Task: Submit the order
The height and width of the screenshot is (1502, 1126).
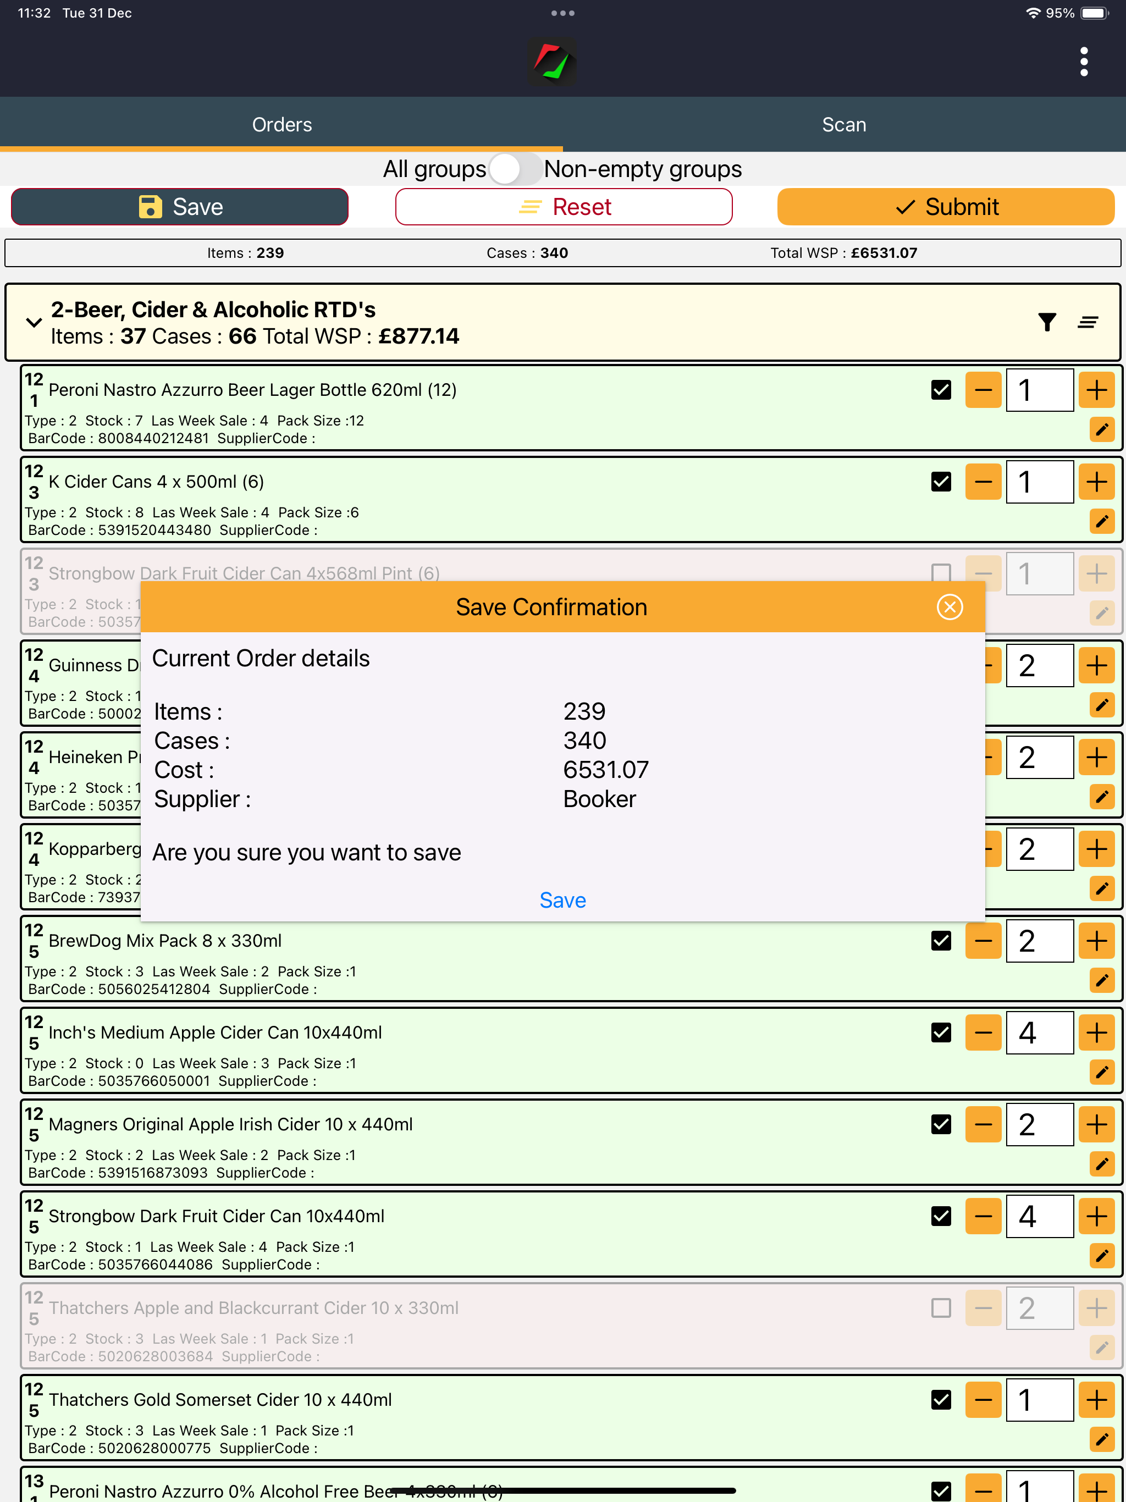Action: tap(946, 206)
